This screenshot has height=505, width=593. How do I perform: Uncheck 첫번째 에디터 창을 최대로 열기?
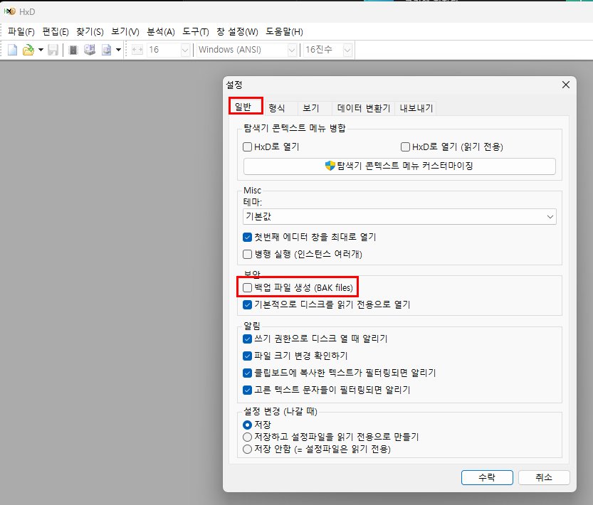(x=247, y=237)
